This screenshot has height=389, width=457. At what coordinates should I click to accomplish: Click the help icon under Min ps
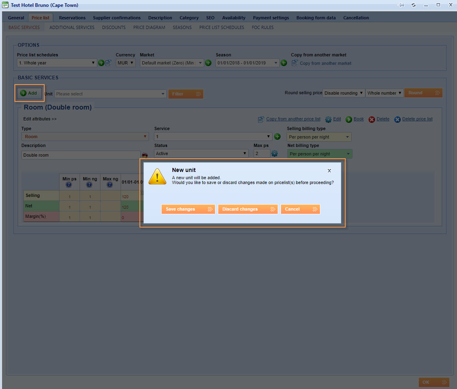(69, 184)
